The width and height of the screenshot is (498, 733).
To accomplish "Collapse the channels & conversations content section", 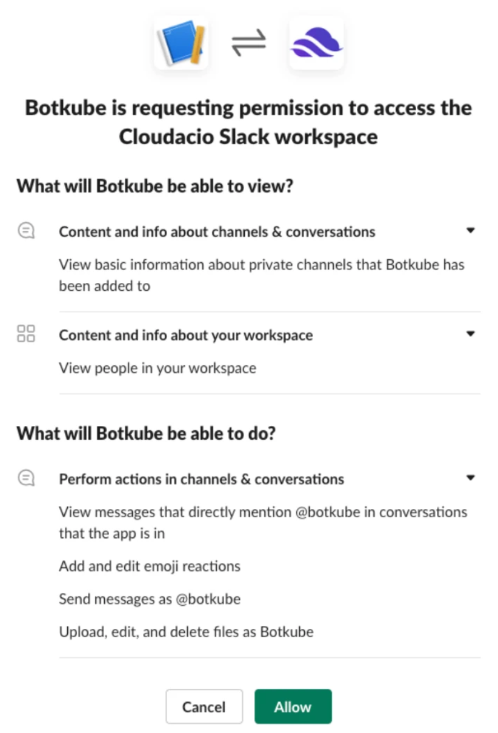I will tap(470, 231).
